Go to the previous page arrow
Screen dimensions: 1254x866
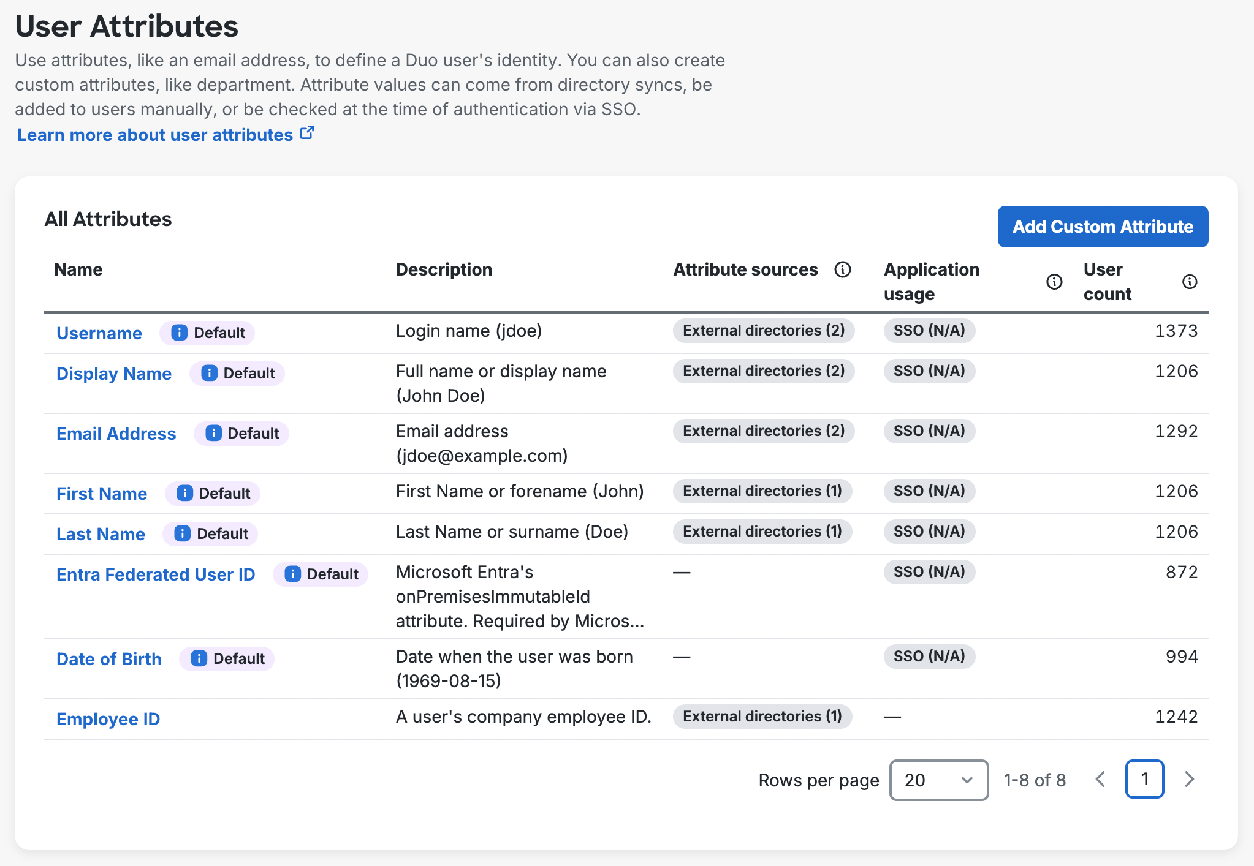1101,779
